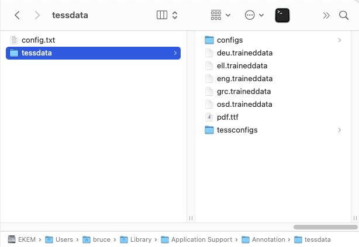Select the tessdata folder in left column
The image size is (359, 247).
pyautogui.click(x=36, y=53)
